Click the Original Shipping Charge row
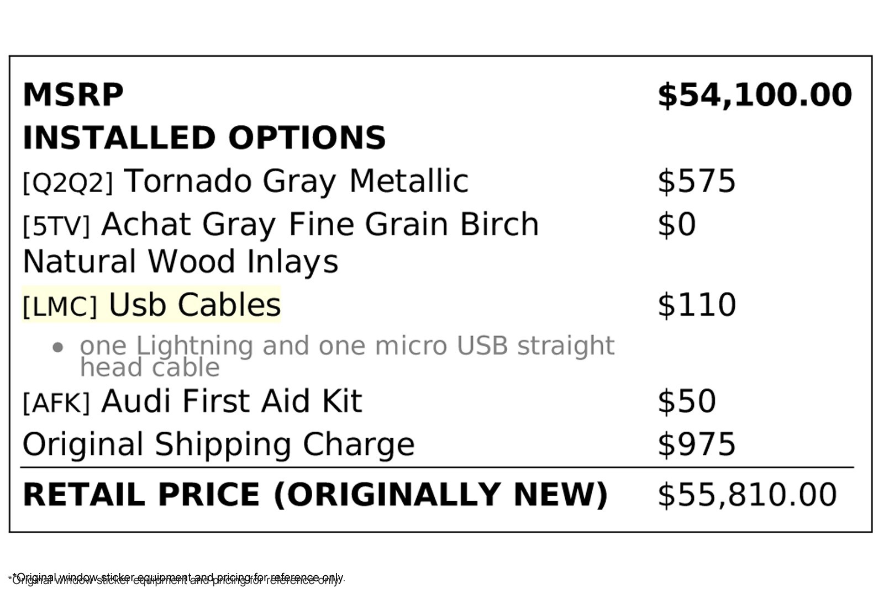This screenshot has width=884, height=589. [218, 444]
